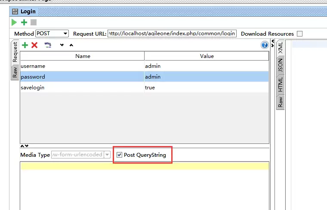The width and height of the screenshot is (327, 210).
Task: Add assertion with the top green plus icon
Action: (24, 22)
